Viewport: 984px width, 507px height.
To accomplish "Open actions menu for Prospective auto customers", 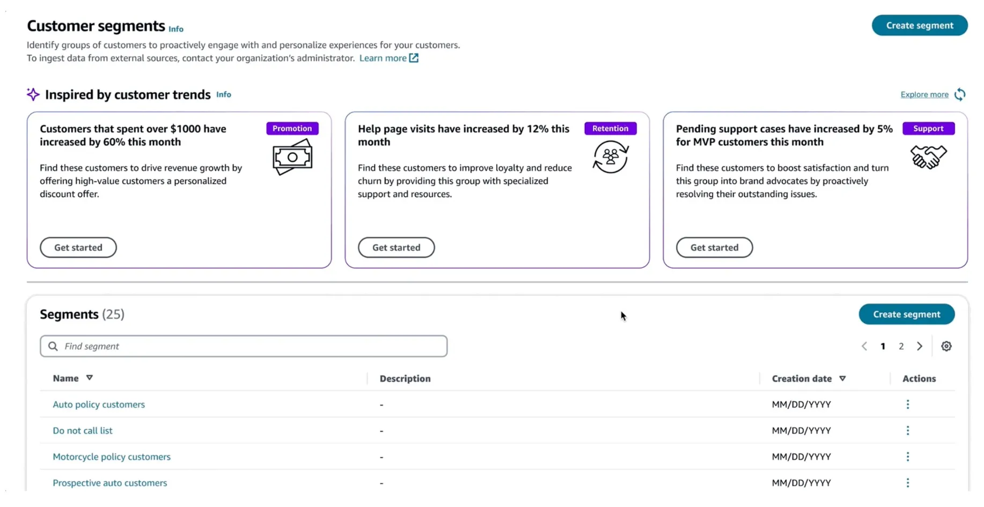I will [x=908, y=483].
